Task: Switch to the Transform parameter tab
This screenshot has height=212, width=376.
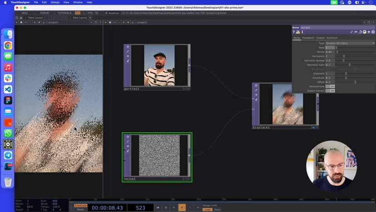Action: click(308, 38)
